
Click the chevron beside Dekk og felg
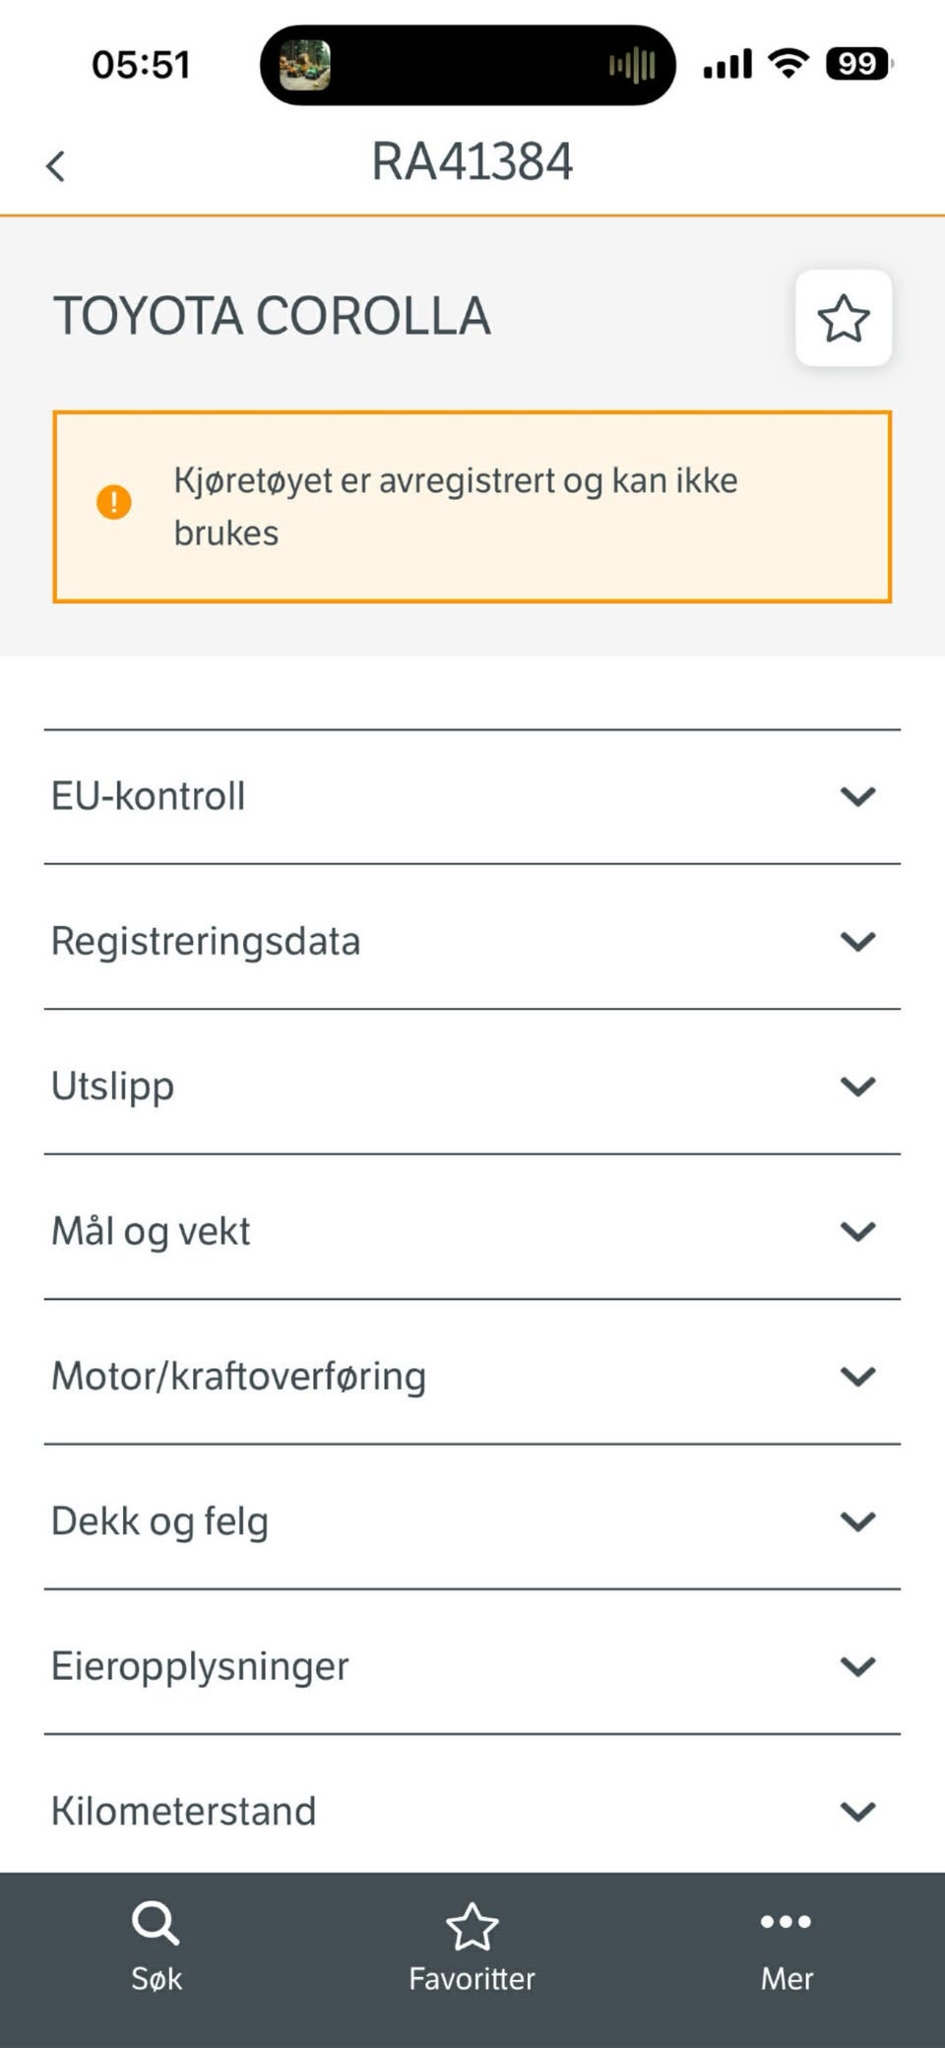click(858, 1521)
